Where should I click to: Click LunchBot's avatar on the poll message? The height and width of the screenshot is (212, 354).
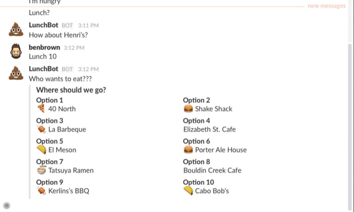pos(16,73)
